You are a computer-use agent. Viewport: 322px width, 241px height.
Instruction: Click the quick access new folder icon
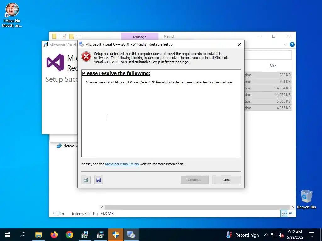(x=71, y=36)
